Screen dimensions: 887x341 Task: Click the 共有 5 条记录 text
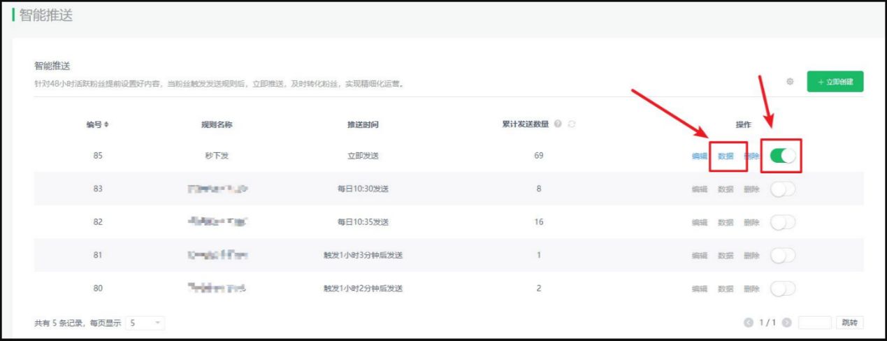pyautogui.click(x=59, y=323)
